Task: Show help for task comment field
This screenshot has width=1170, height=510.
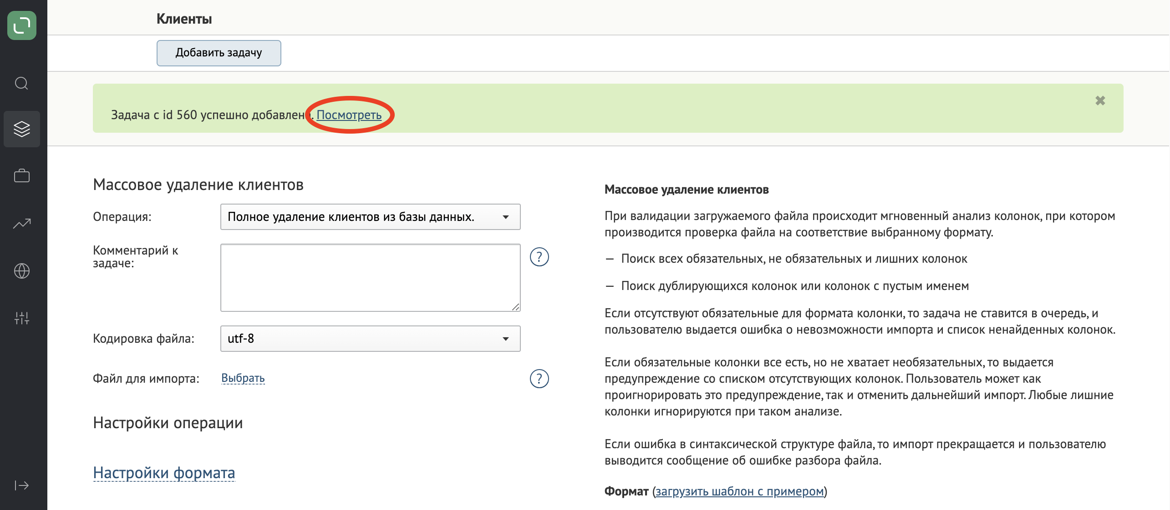Action: click(x=539, y=257)
